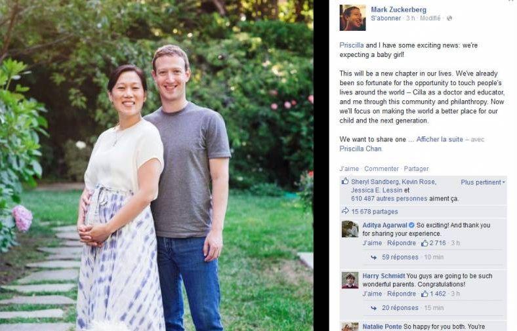This screenshot has width=517, height=331.
Task: Expand the 59 réponses thread
Action: tap(400, 257)
